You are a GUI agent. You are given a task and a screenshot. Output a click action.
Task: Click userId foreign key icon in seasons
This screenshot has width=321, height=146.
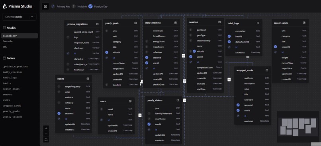tap(191, 56)
